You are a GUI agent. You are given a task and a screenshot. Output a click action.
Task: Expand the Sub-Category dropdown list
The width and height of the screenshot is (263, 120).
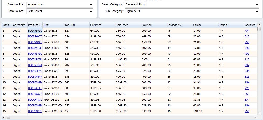(257, 11)
